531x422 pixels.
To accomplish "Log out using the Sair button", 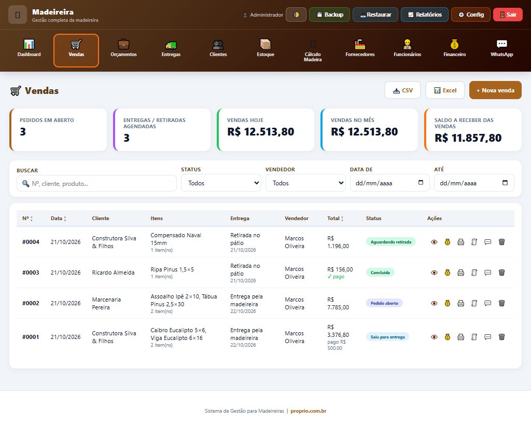I will click(x=508, y=15).
